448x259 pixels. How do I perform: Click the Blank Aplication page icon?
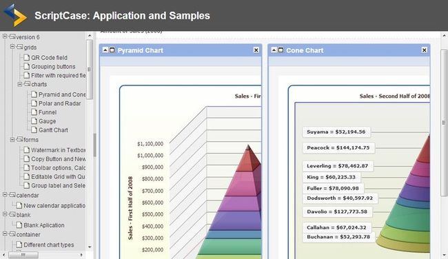[x=19, y=225]
